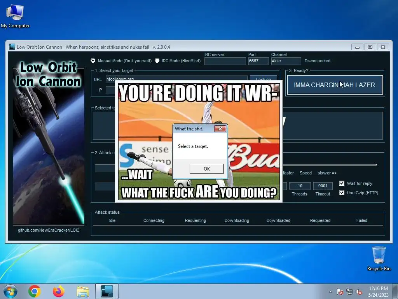
Task: Click the Port field showing 6667
Action: pyautogui.click(x=258, y=61)
